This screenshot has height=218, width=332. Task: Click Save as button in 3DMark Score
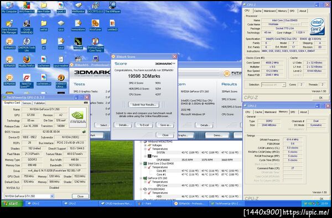(x=165, y=125)
